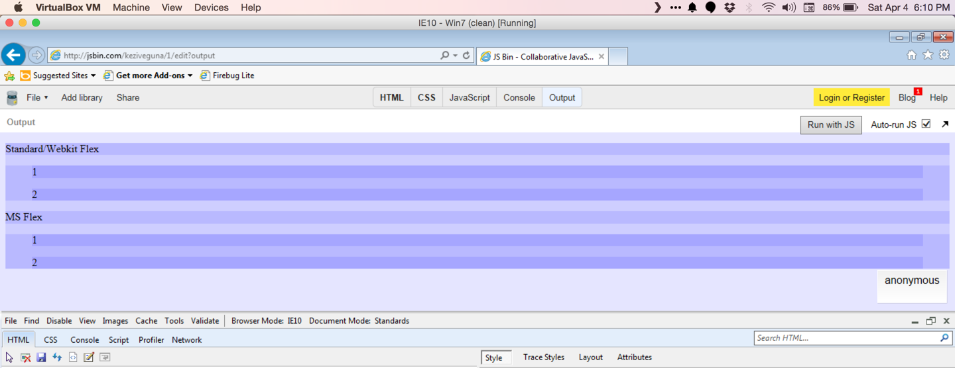Click the Element source style icon
The width and height of the screenshot is (955, 368).
click(x=73, y=357)
